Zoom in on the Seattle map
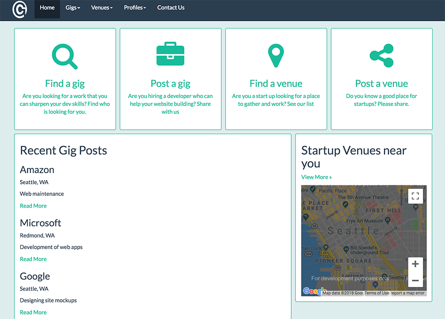 (415, 264)
